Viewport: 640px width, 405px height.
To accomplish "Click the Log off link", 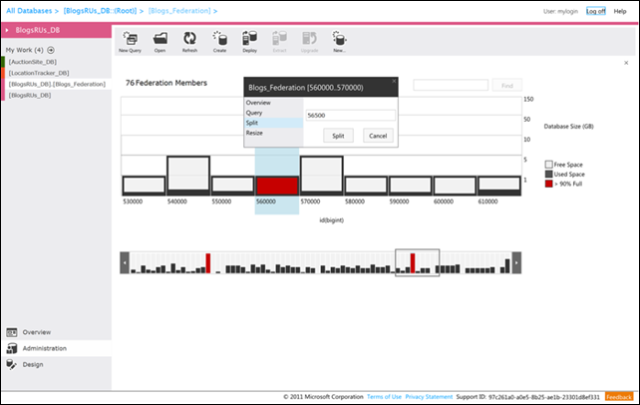I will (x=596, y=11).
